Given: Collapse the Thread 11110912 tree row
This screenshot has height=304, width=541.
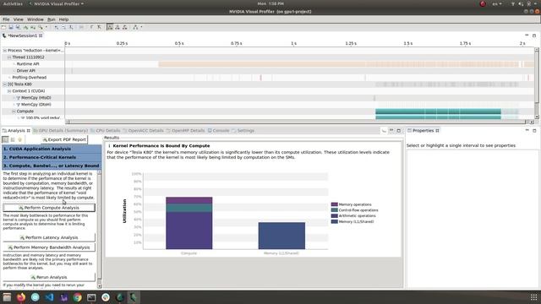Looking at the screenshot, I should (9, 57).
